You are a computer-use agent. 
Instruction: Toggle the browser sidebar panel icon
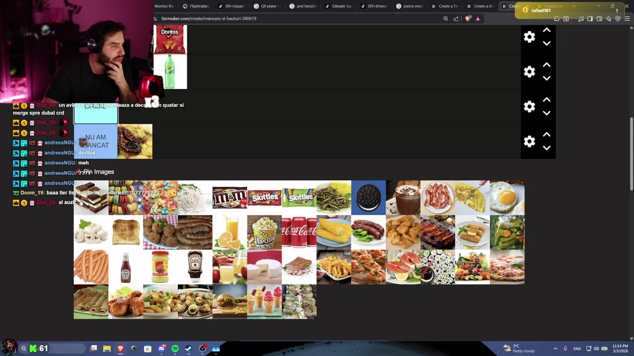[x=589, y=19]
